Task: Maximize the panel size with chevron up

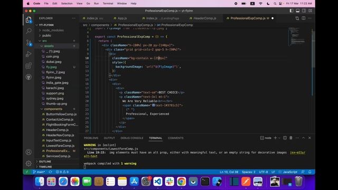Action: (x=303, y=138)
